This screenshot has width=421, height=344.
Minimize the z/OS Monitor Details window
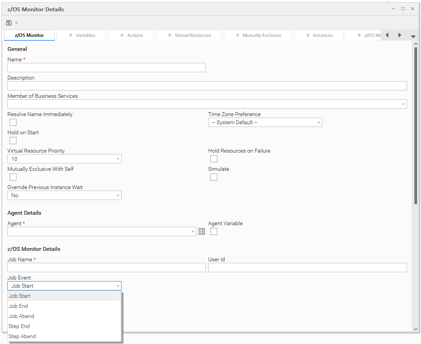393,9
